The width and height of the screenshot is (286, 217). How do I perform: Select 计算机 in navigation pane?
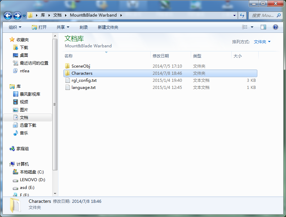23,164
